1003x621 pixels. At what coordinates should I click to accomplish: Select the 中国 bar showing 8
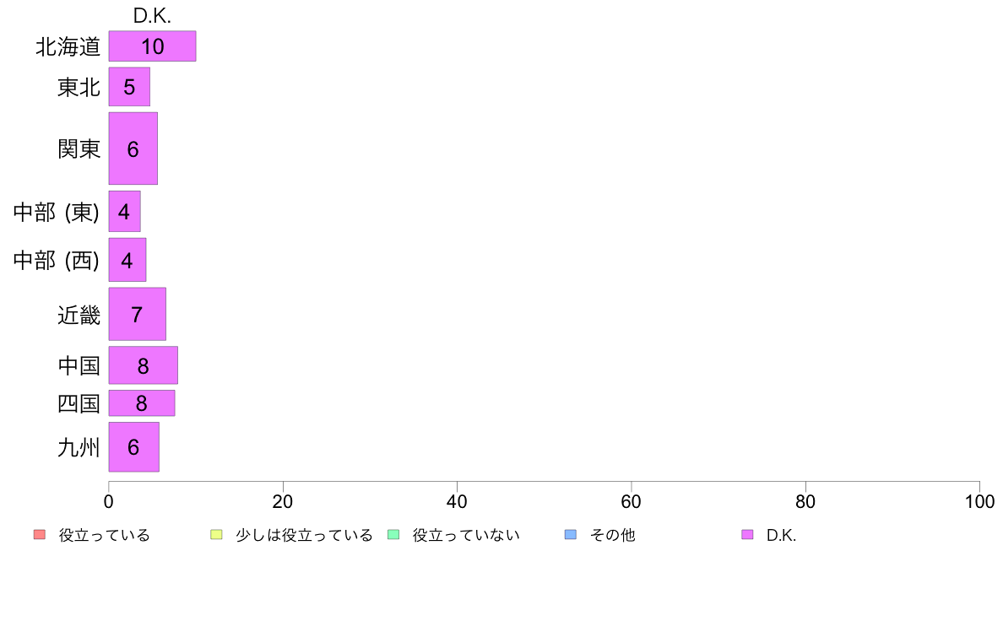pyautogui.click(x=144, y=365)
